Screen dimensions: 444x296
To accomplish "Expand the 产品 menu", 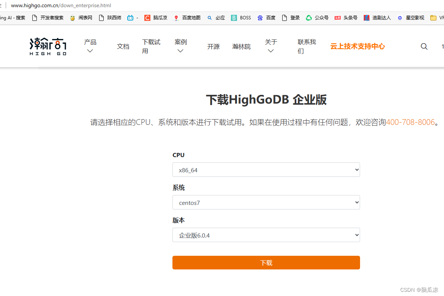I will point(90,46).
